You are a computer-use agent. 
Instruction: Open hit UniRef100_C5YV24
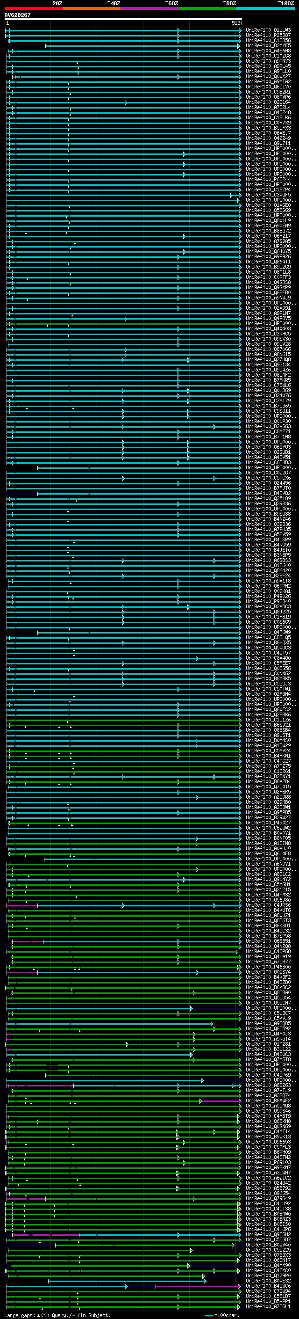[x=268, y=751]
